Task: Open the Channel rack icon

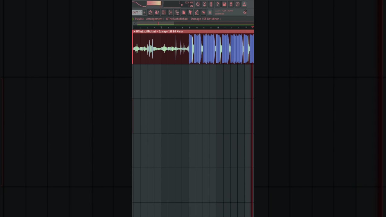Action: point(163,12)
